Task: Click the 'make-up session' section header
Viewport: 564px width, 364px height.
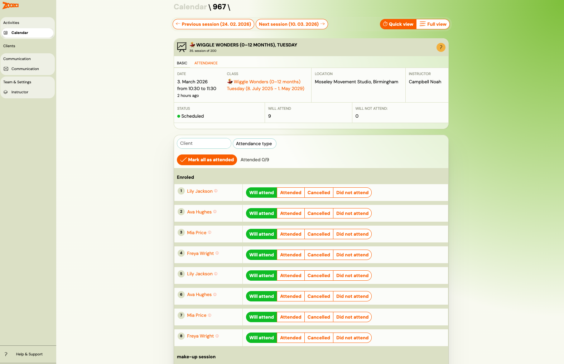Action: (x=196, y=357)
